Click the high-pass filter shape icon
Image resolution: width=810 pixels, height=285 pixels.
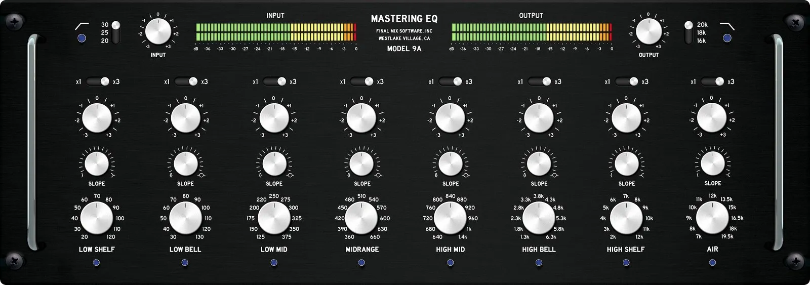point(82,25)
